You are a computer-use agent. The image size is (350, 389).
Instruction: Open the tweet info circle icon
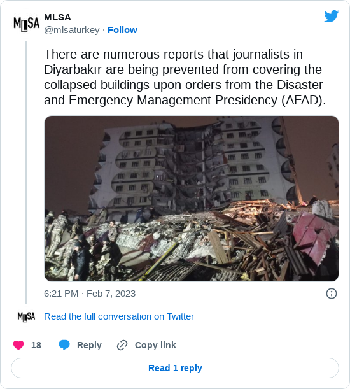332,294
